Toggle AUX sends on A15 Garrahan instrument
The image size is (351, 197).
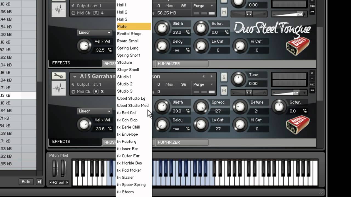tap(312, 85)
